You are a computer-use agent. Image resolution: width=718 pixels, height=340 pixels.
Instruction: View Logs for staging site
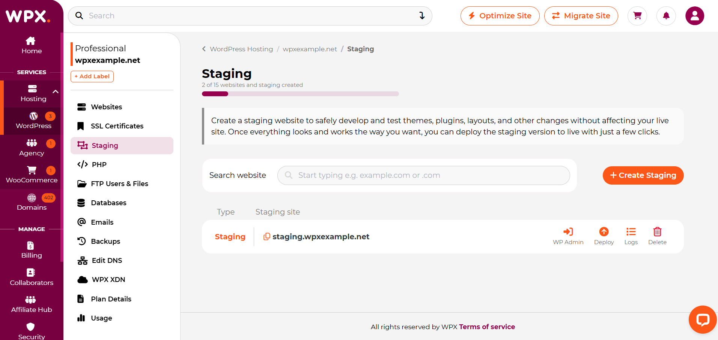631,236
